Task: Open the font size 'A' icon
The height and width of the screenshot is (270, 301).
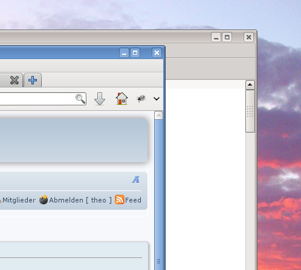Action: point(135,180)
